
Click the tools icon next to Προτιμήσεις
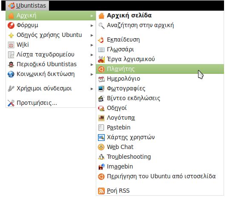(11, 103)
